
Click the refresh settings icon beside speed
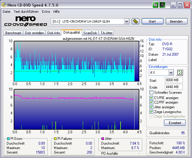click(x=179, y=72)
